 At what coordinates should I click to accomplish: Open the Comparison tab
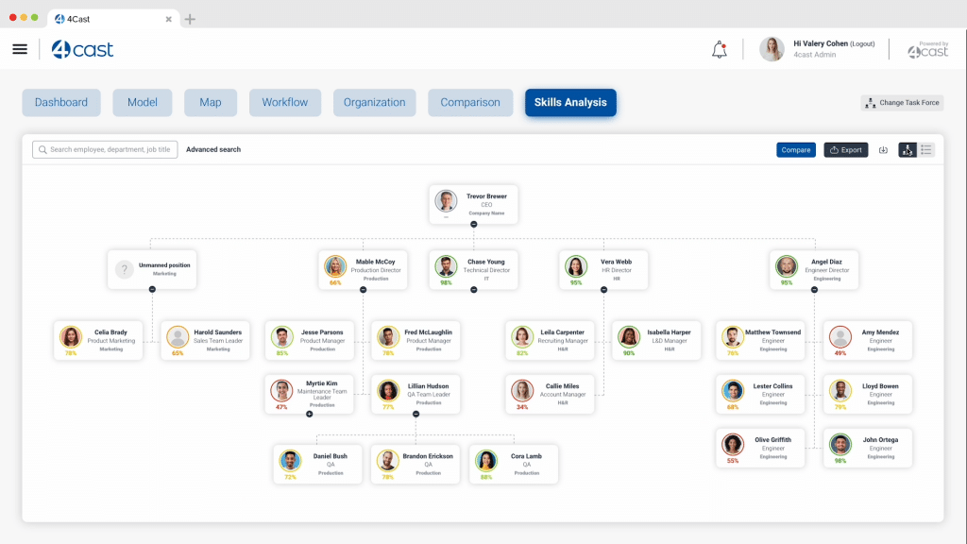(469, 102)
